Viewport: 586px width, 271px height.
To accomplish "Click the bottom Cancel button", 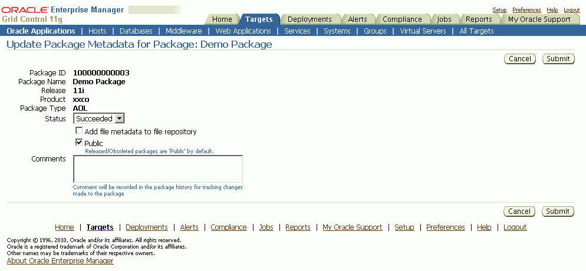I will (x=519, y=211).
